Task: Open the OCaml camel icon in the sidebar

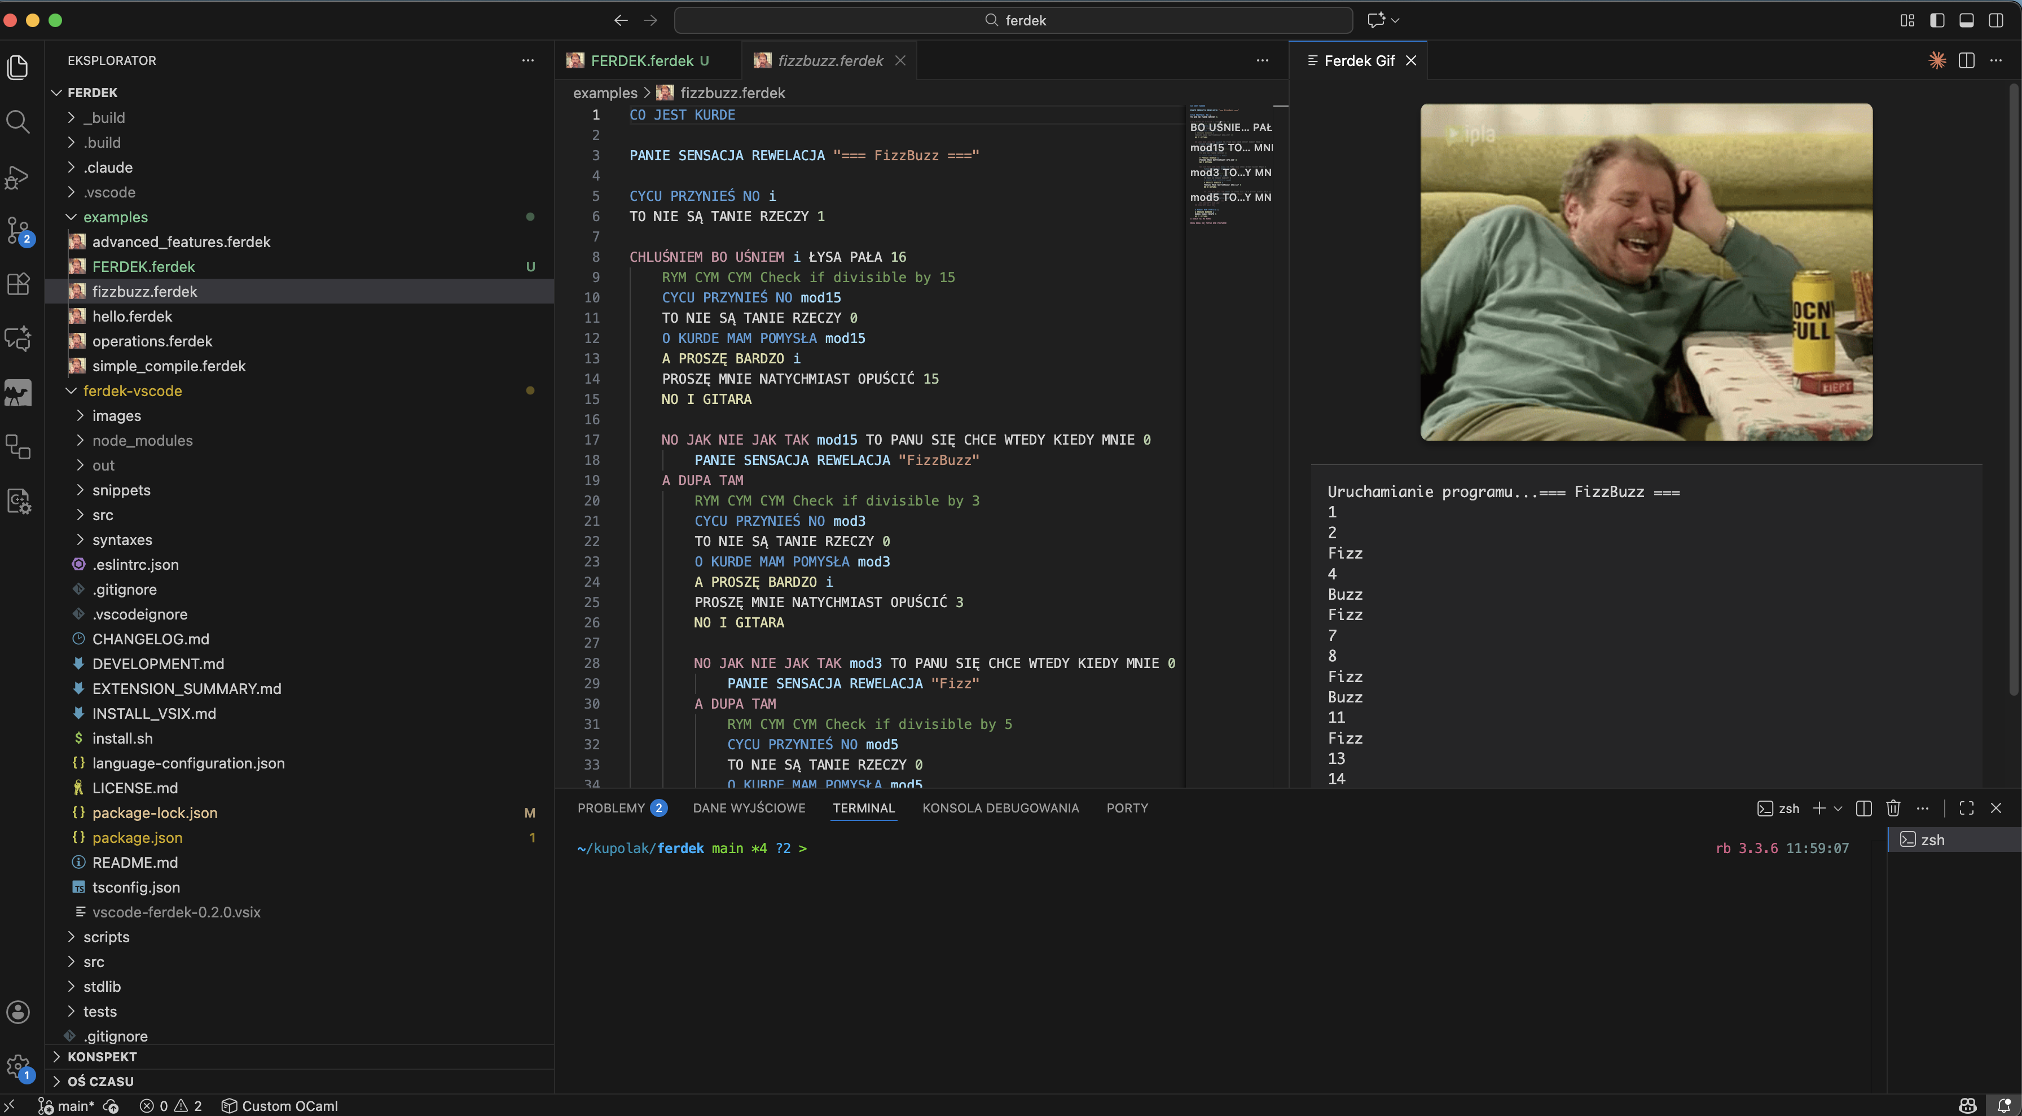Action: [18, 392]
